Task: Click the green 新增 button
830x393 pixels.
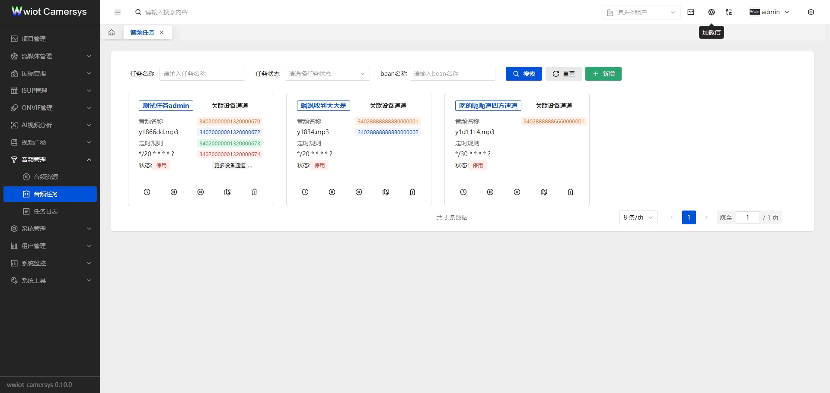Action: click(603, 74)
